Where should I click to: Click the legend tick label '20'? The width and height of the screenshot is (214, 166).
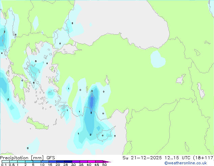(58, 165)
